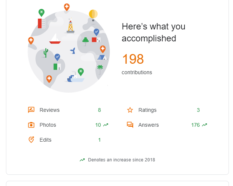
Task: Click the Answers count of 176
Action: click(195, 125)
